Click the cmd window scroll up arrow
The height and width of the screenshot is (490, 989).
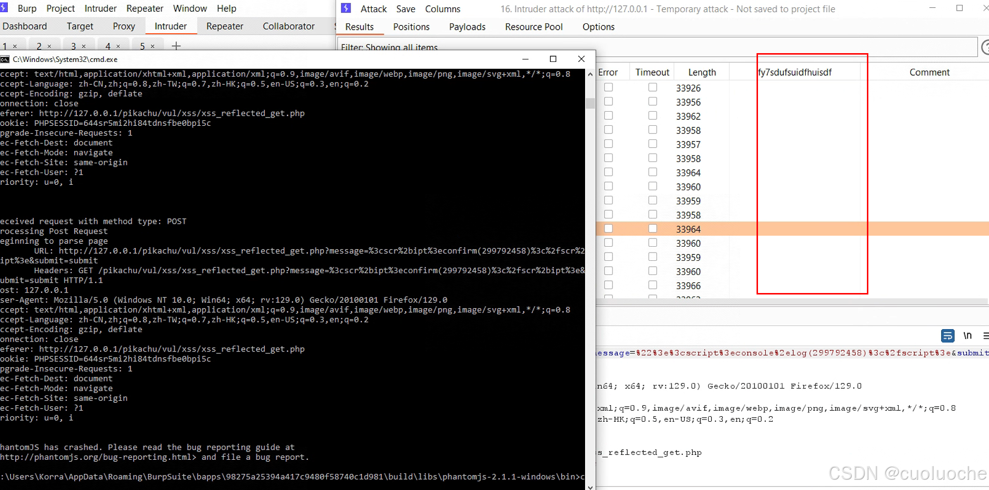(x=590, y=74)
